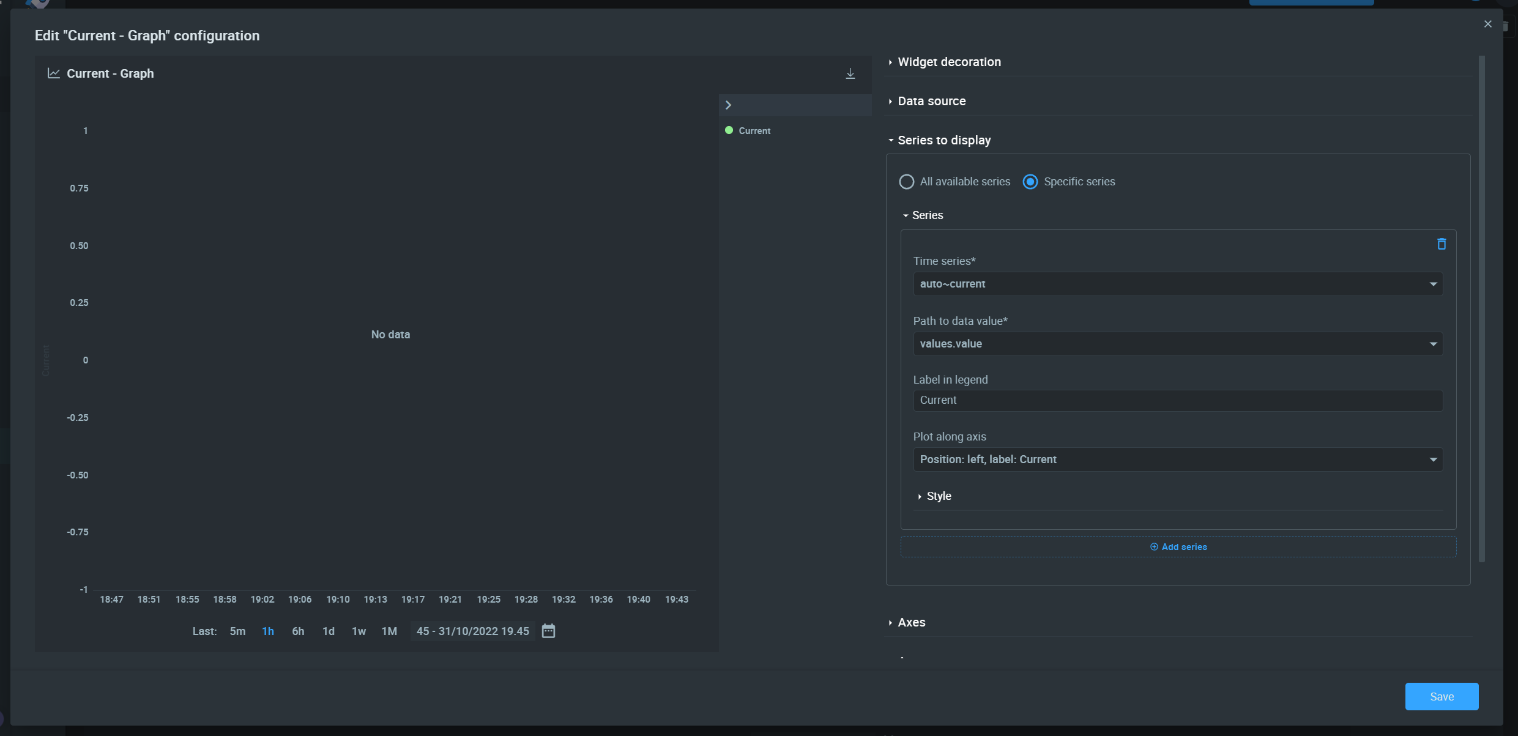The image size is (1518, 736).
Task: Expand the Widget decoration section
Action: [945, 62]
